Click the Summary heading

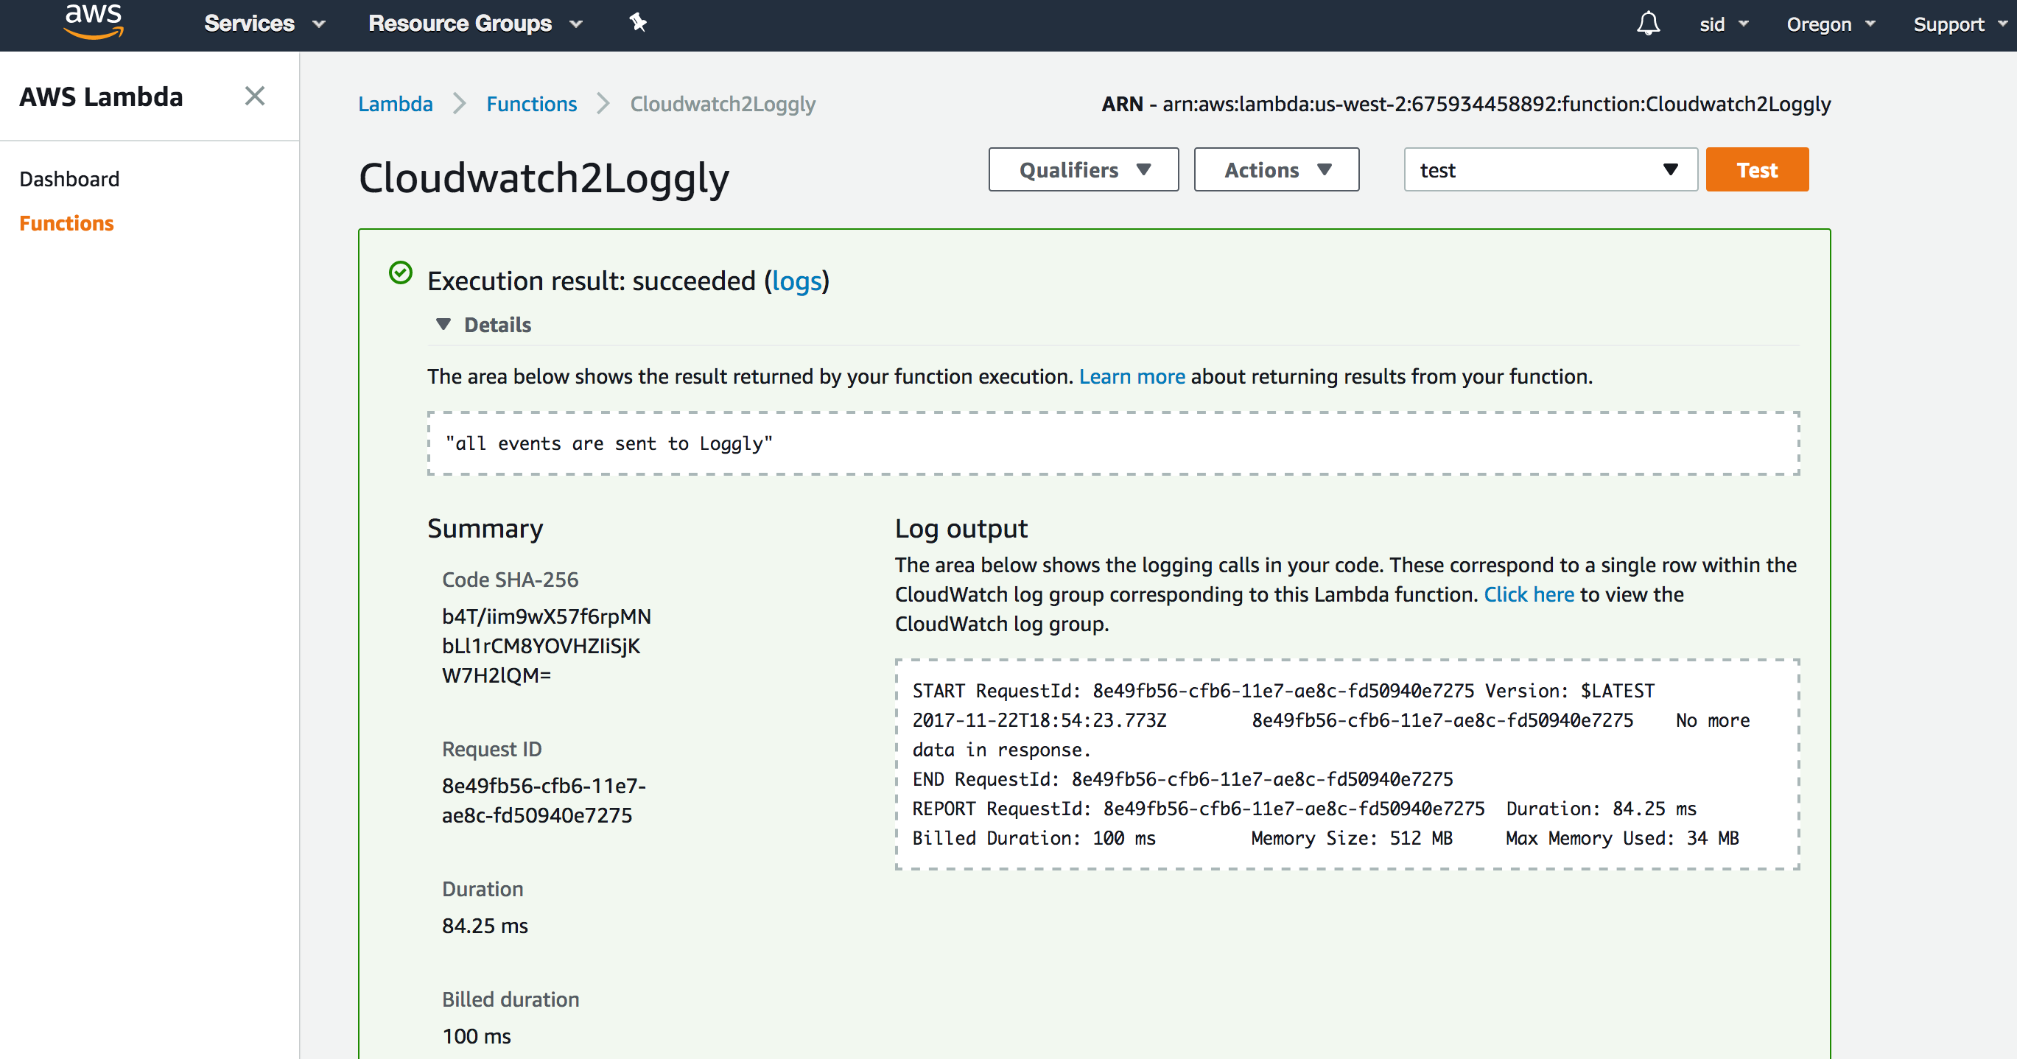pyautogui.click(x=485, y=529)
